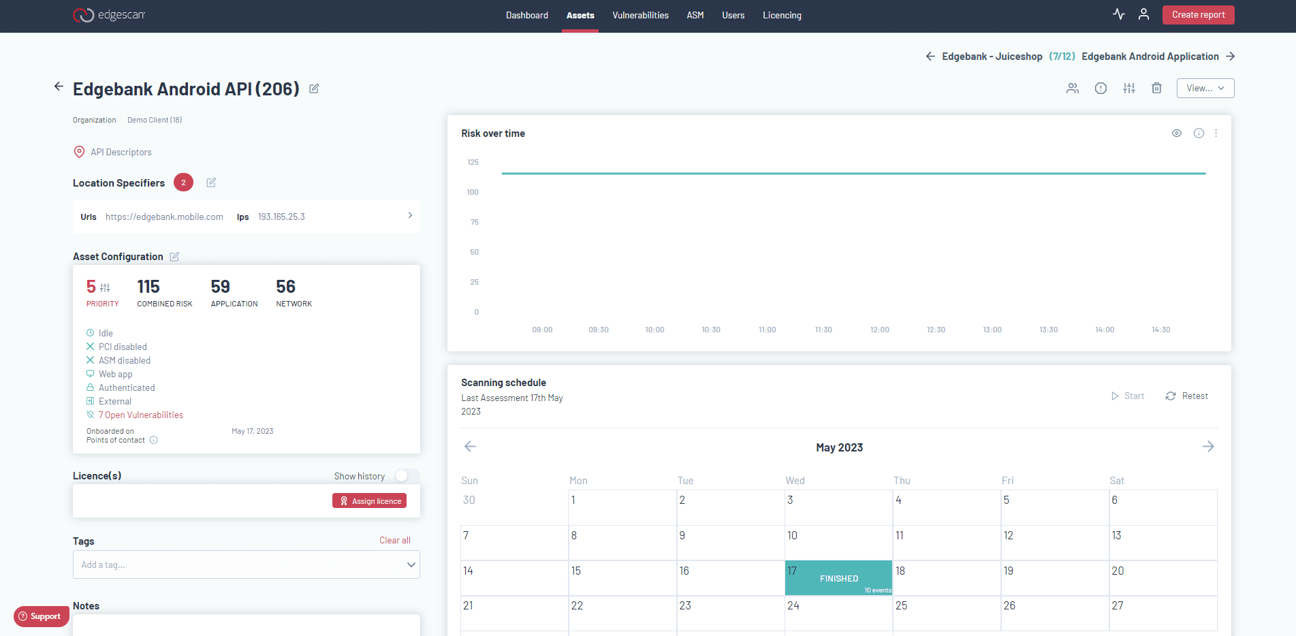Screen dimensions: 1296x636
Task: Open the Users tab
Action: coord(733,15)
